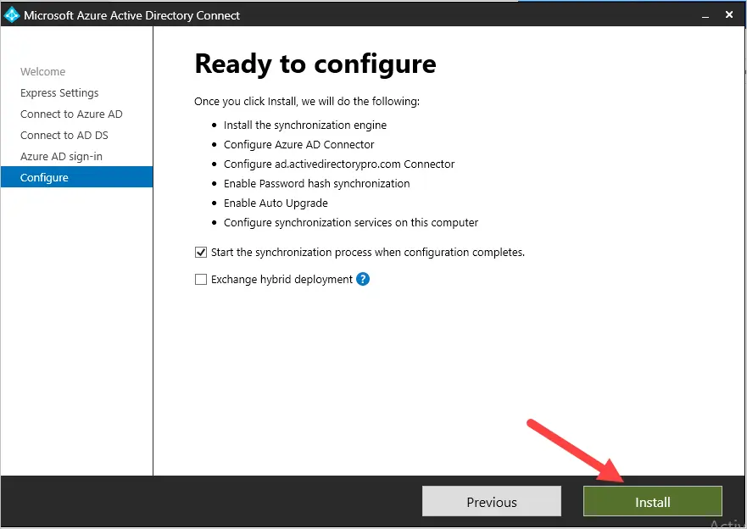Screen dimensions: 747x529
Task: Open Connect to AD DS step
Action: (64, 136)
